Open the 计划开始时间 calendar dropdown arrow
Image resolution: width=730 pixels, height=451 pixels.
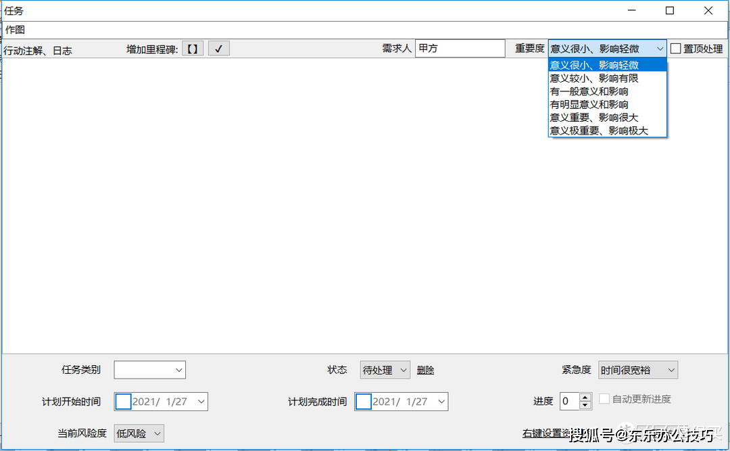click(x=201, y=402)
